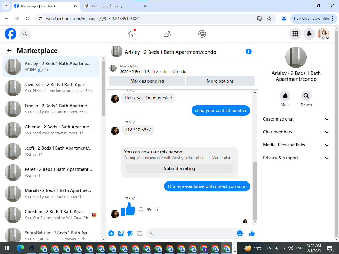
Task: Click the 712 310 5857 message bubble
Action: [138, 130]
